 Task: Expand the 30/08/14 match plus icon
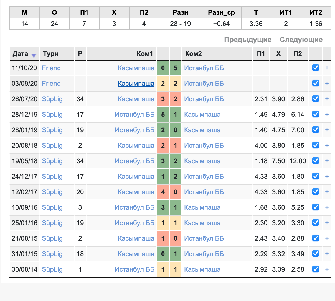(327, 269)
